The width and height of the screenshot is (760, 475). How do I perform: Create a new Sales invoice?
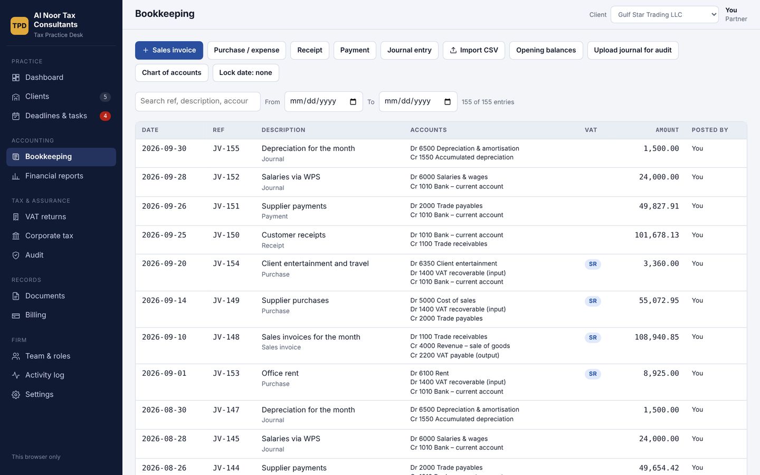169,50
